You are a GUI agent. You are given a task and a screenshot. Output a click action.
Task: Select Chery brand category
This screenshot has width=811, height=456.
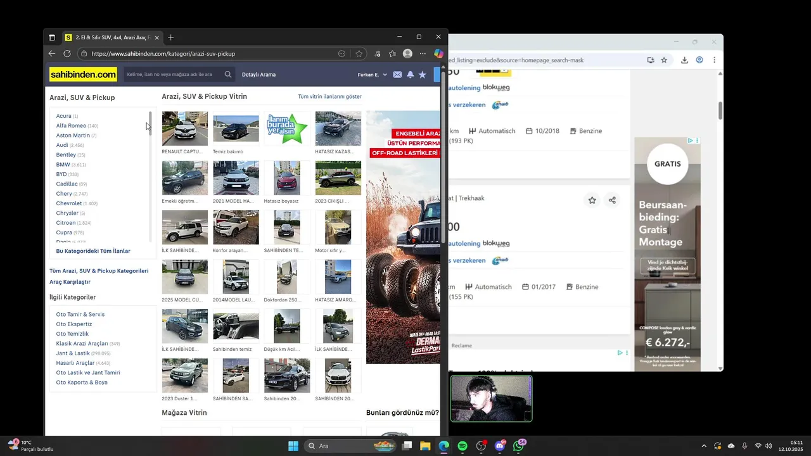tap(64, 194)
